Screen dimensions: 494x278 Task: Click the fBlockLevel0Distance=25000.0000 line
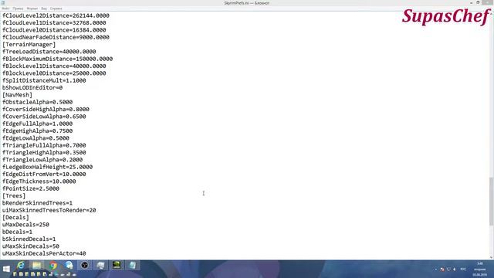click(54, 73)
